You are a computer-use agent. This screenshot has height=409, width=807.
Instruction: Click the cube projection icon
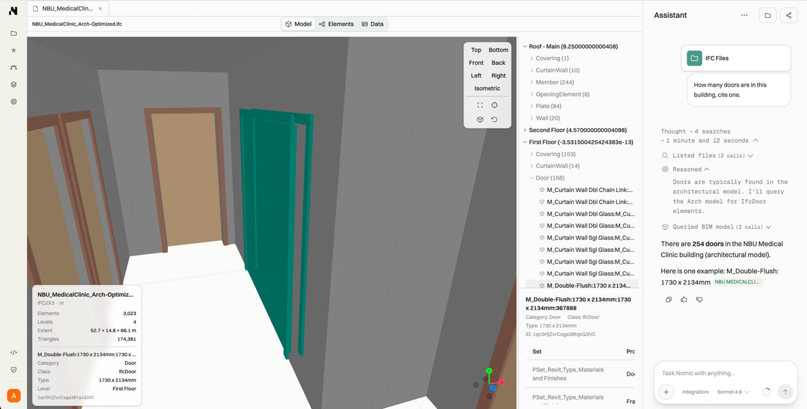point(480,119)
